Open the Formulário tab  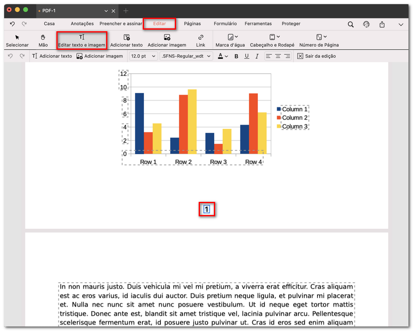click(x=225, y=23)
